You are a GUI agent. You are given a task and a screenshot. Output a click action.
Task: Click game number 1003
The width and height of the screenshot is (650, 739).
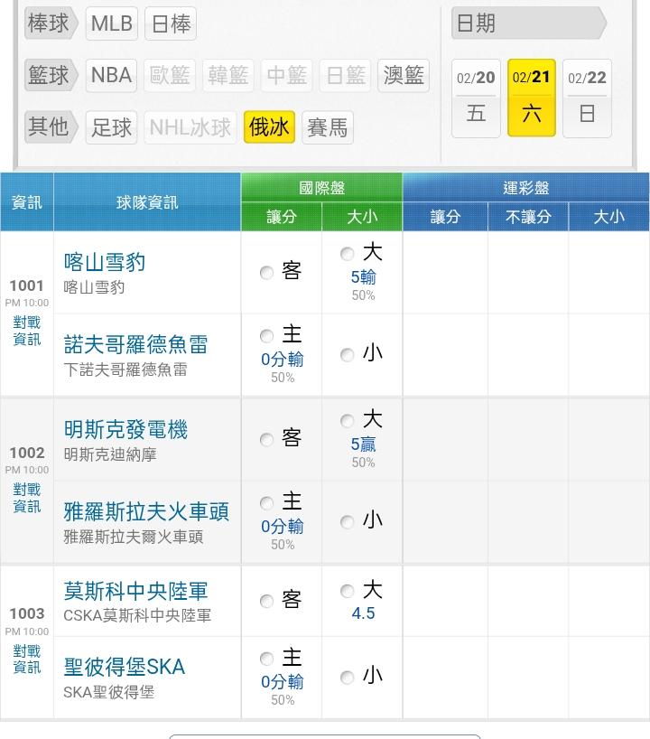pos(27,613)
